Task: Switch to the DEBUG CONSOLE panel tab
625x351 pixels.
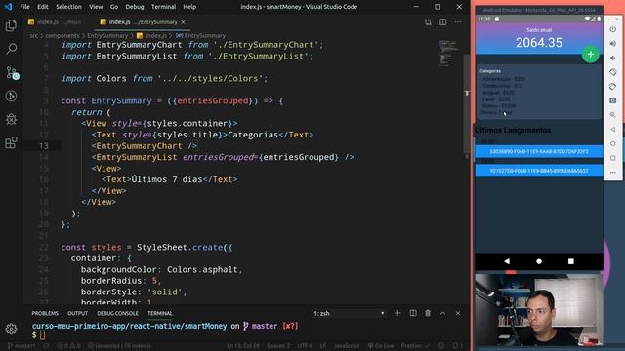Action: click(117, 314)
